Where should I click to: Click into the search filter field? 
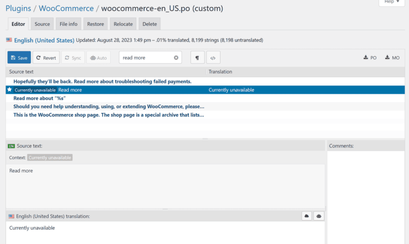146,58
